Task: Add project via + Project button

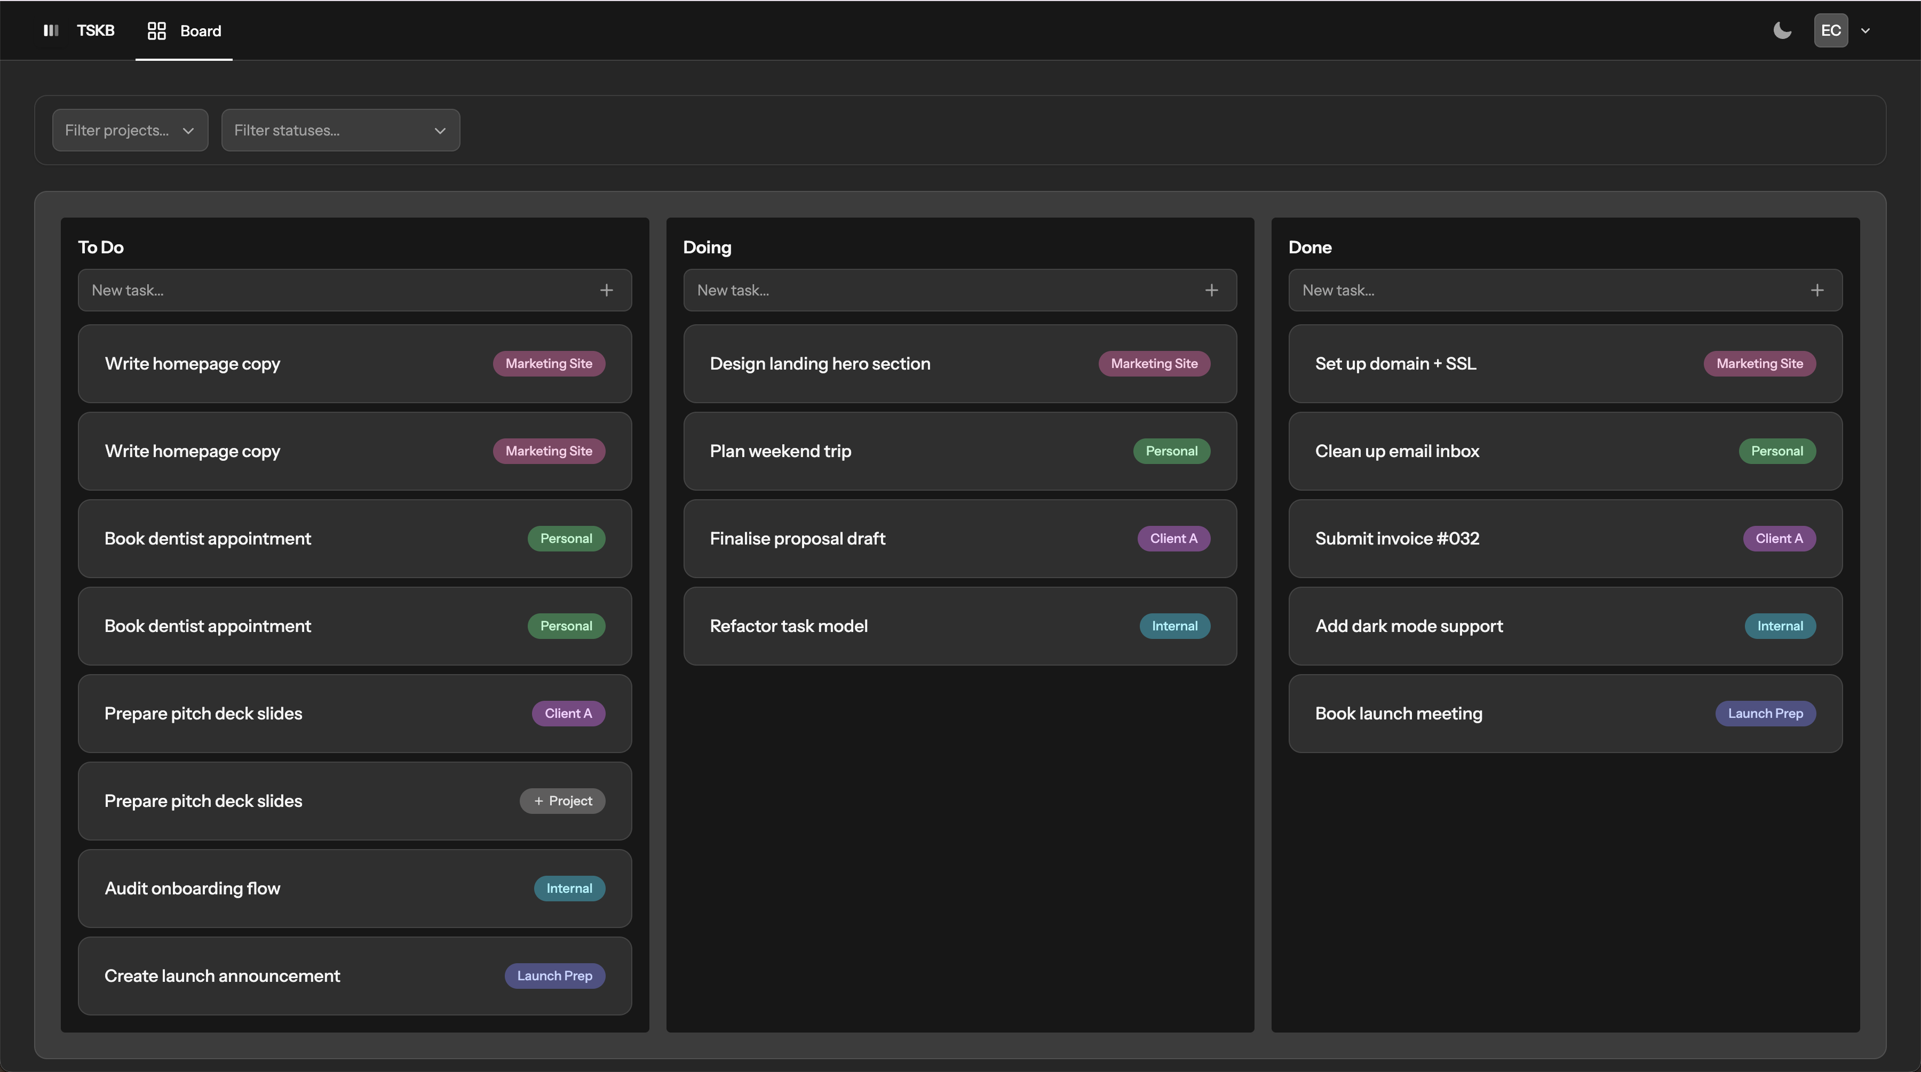Action: pyautogui.click(x=562, y=801)
